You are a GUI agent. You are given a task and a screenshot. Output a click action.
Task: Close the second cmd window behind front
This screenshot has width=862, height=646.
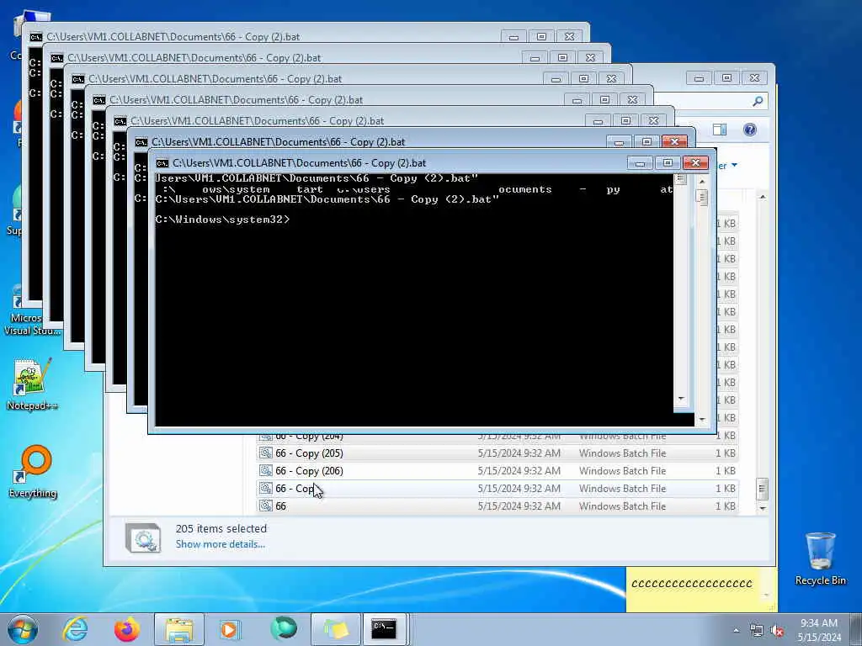674,141
